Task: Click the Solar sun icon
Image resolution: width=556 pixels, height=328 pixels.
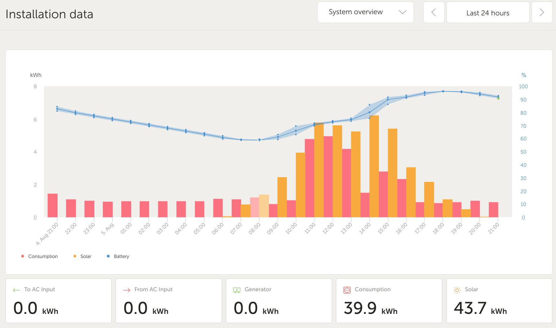Action: click(457, 290)
